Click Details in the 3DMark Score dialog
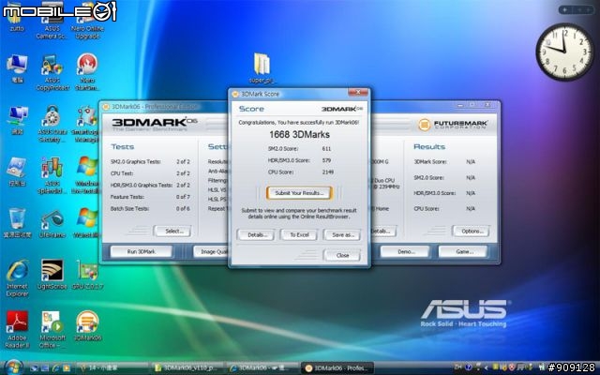600x375 pixels. [256, 235]
